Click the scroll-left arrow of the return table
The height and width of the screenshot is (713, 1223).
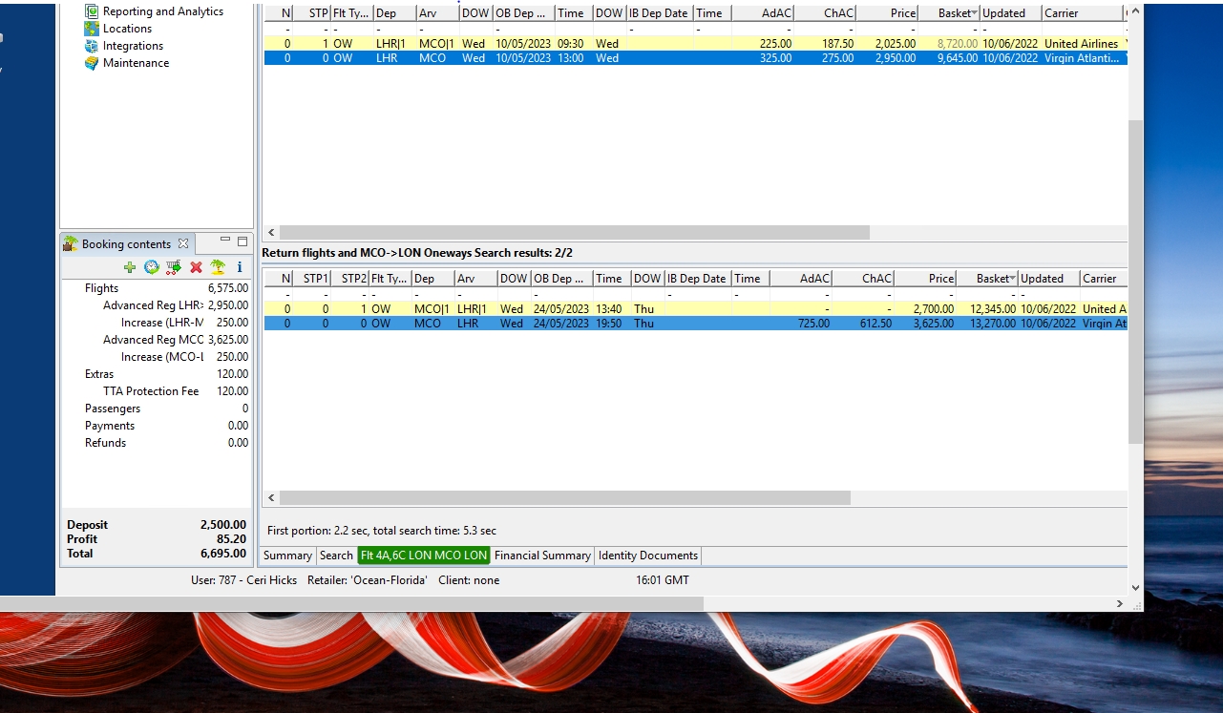[x=271, y=498]
